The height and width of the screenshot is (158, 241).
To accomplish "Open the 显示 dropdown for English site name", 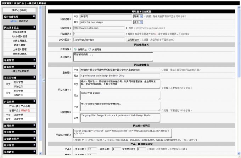I will (x=138, y=22).
